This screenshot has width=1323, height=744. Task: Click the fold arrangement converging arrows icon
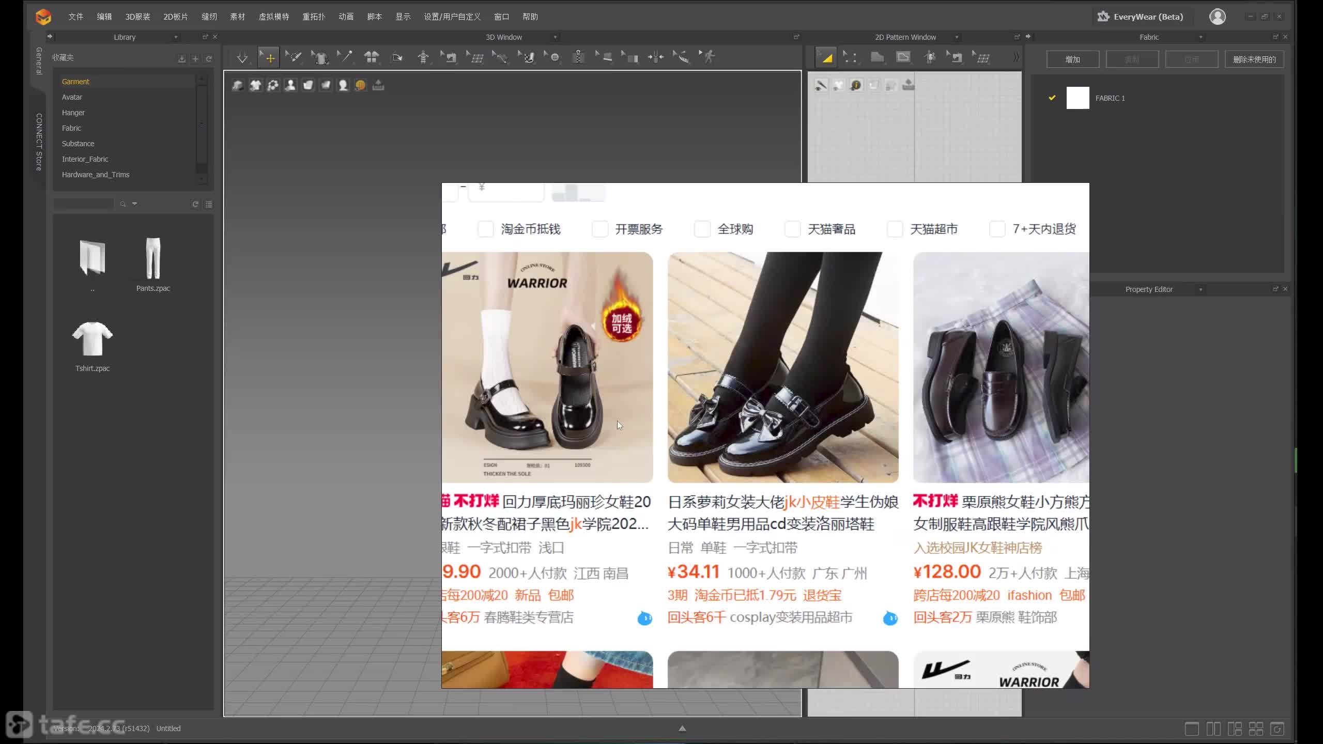point(655,57)
